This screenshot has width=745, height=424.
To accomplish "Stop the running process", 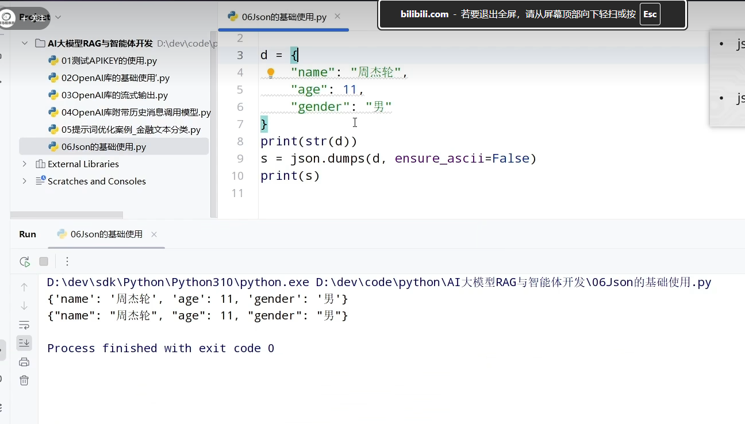I will click(x=44, y=261).
